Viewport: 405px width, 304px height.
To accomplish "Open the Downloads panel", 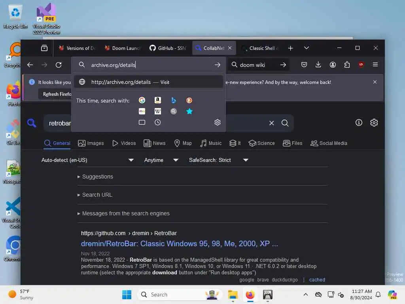I will click(318, 65).
